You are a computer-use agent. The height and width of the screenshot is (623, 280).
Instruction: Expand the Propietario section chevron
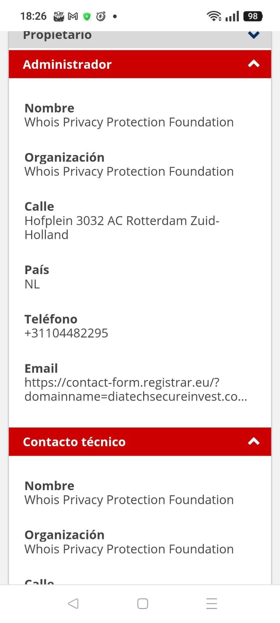[254, 35]
